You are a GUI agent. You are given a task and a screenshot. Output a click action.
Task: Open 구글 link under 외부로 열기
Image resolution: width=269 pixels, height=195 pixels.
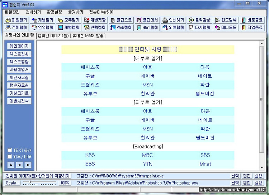pyautogui.click(x=90, y=120)
